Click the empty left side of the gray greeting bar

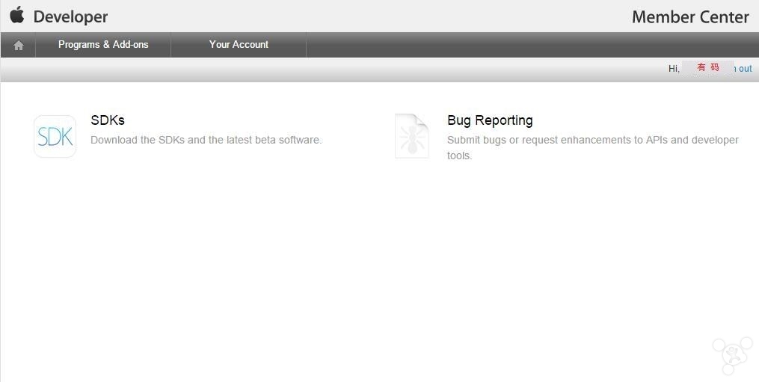(224, 69)
